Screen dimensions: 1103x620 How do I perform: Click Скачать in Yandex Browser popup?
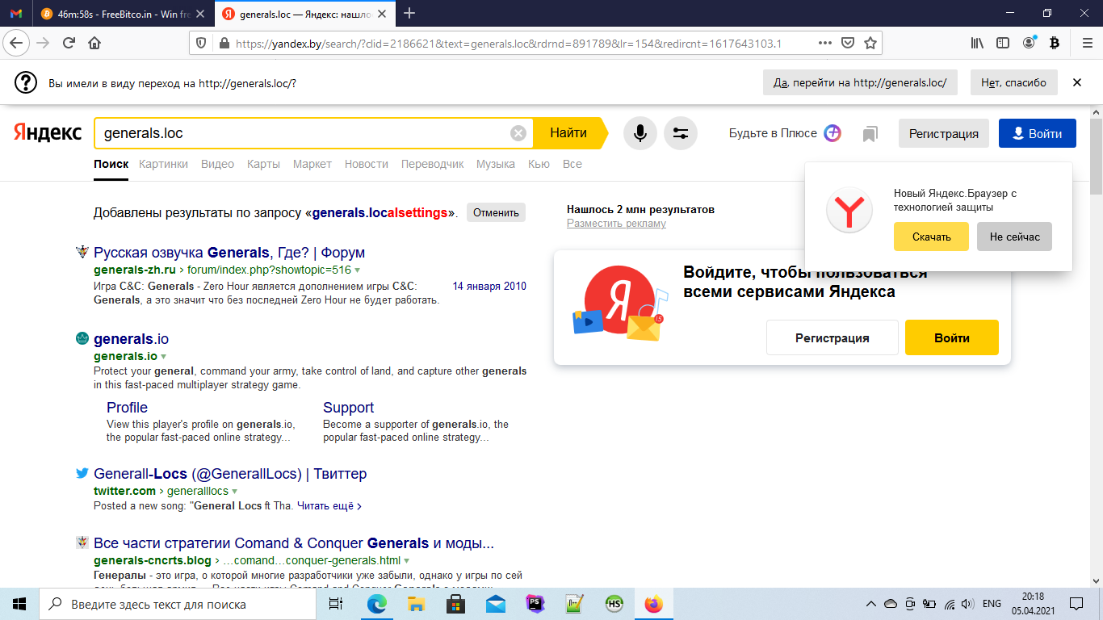click(x=930, y=237)
